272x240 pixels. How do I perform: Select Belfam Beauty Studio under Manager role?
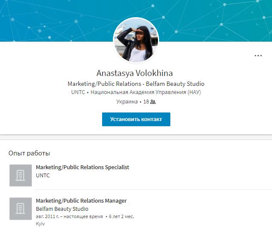pos(62,209)
